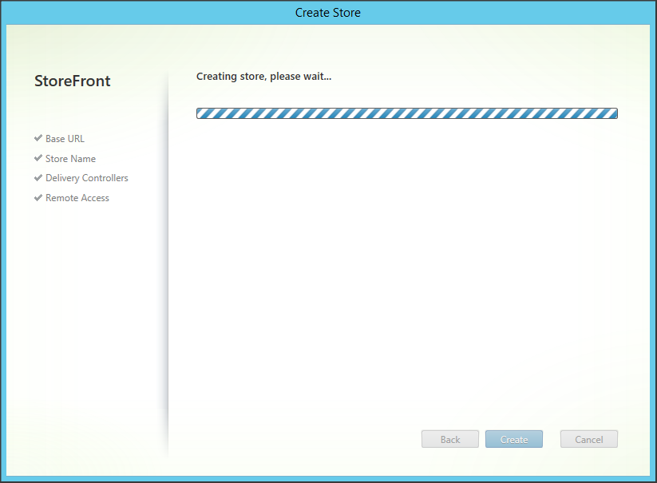
Task: Click the checkmark icon beside Base URL
Action: (38, 138)
